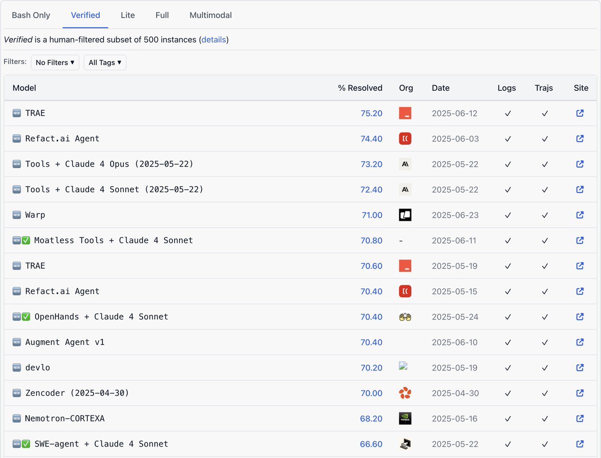601x458 pixels.
Task: Click the Logs column header
Action: click(507, 88)
